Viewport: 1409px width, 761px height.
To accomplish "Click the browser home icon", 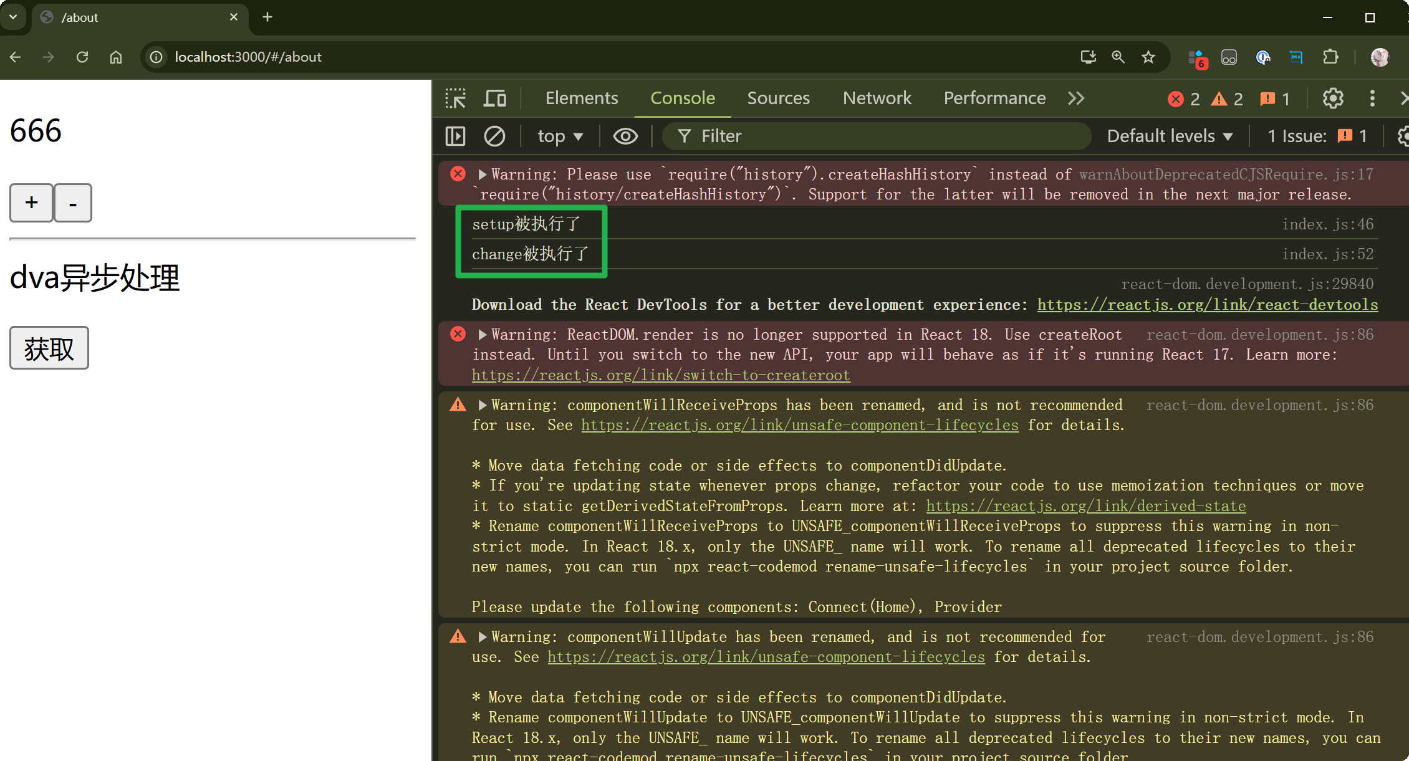I will pos(116,57).
